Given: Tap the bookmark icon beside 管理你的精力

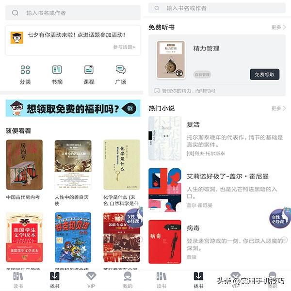Looking at the screenshot, I should tap(157, 91).
